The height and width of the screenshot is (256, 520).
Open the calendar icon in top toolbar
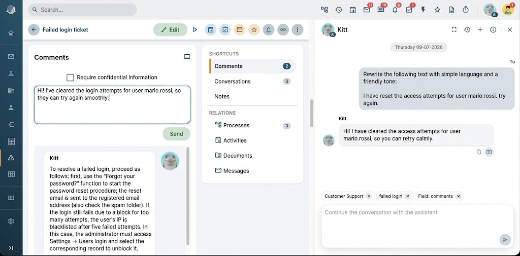click(x=352, y=10)
